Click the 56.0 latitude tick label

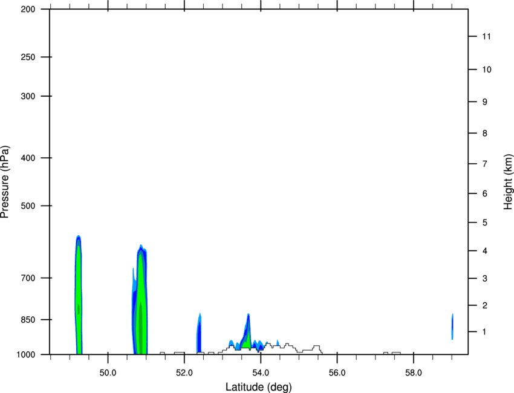coord(337,373)
